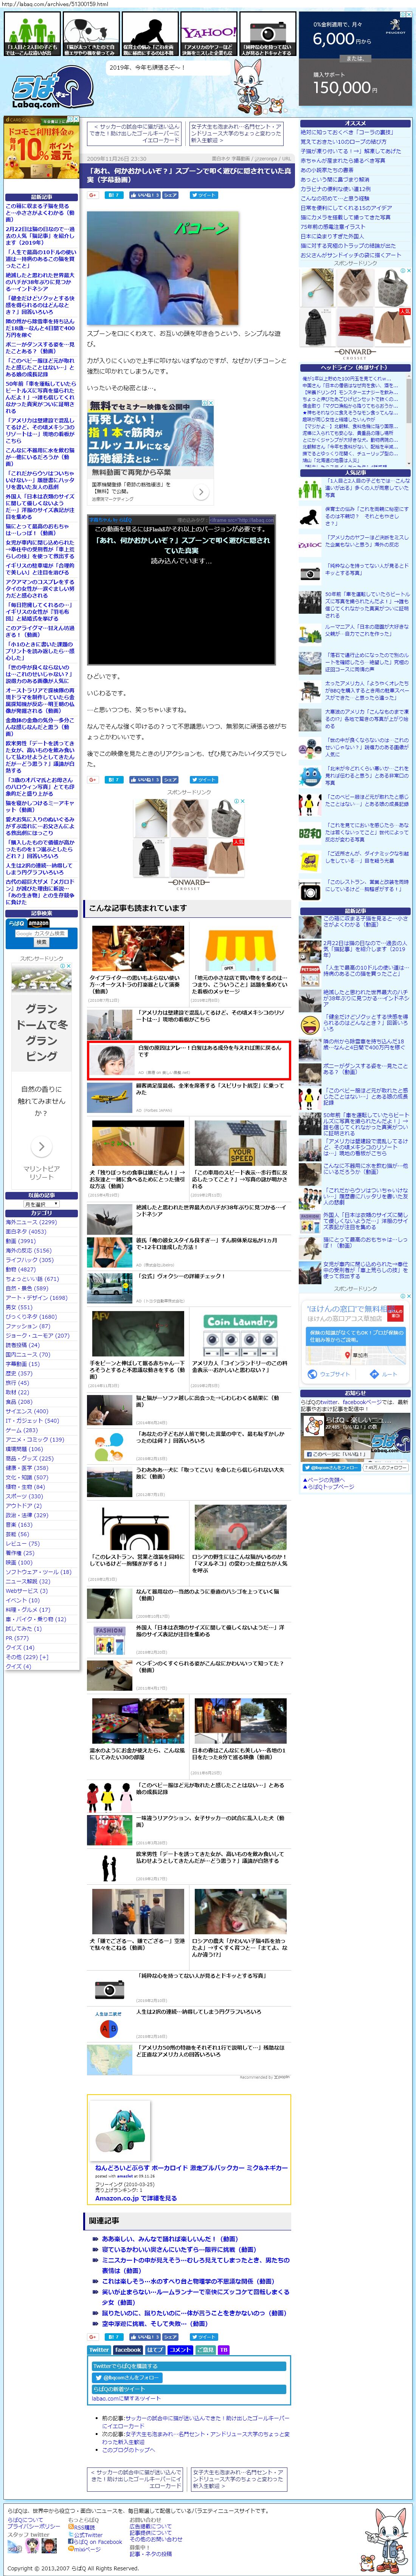Image resolution: width=416 pixels, height=2576 pixels.
Task: Click the embedded black video player area
Action: click(181, 590)
